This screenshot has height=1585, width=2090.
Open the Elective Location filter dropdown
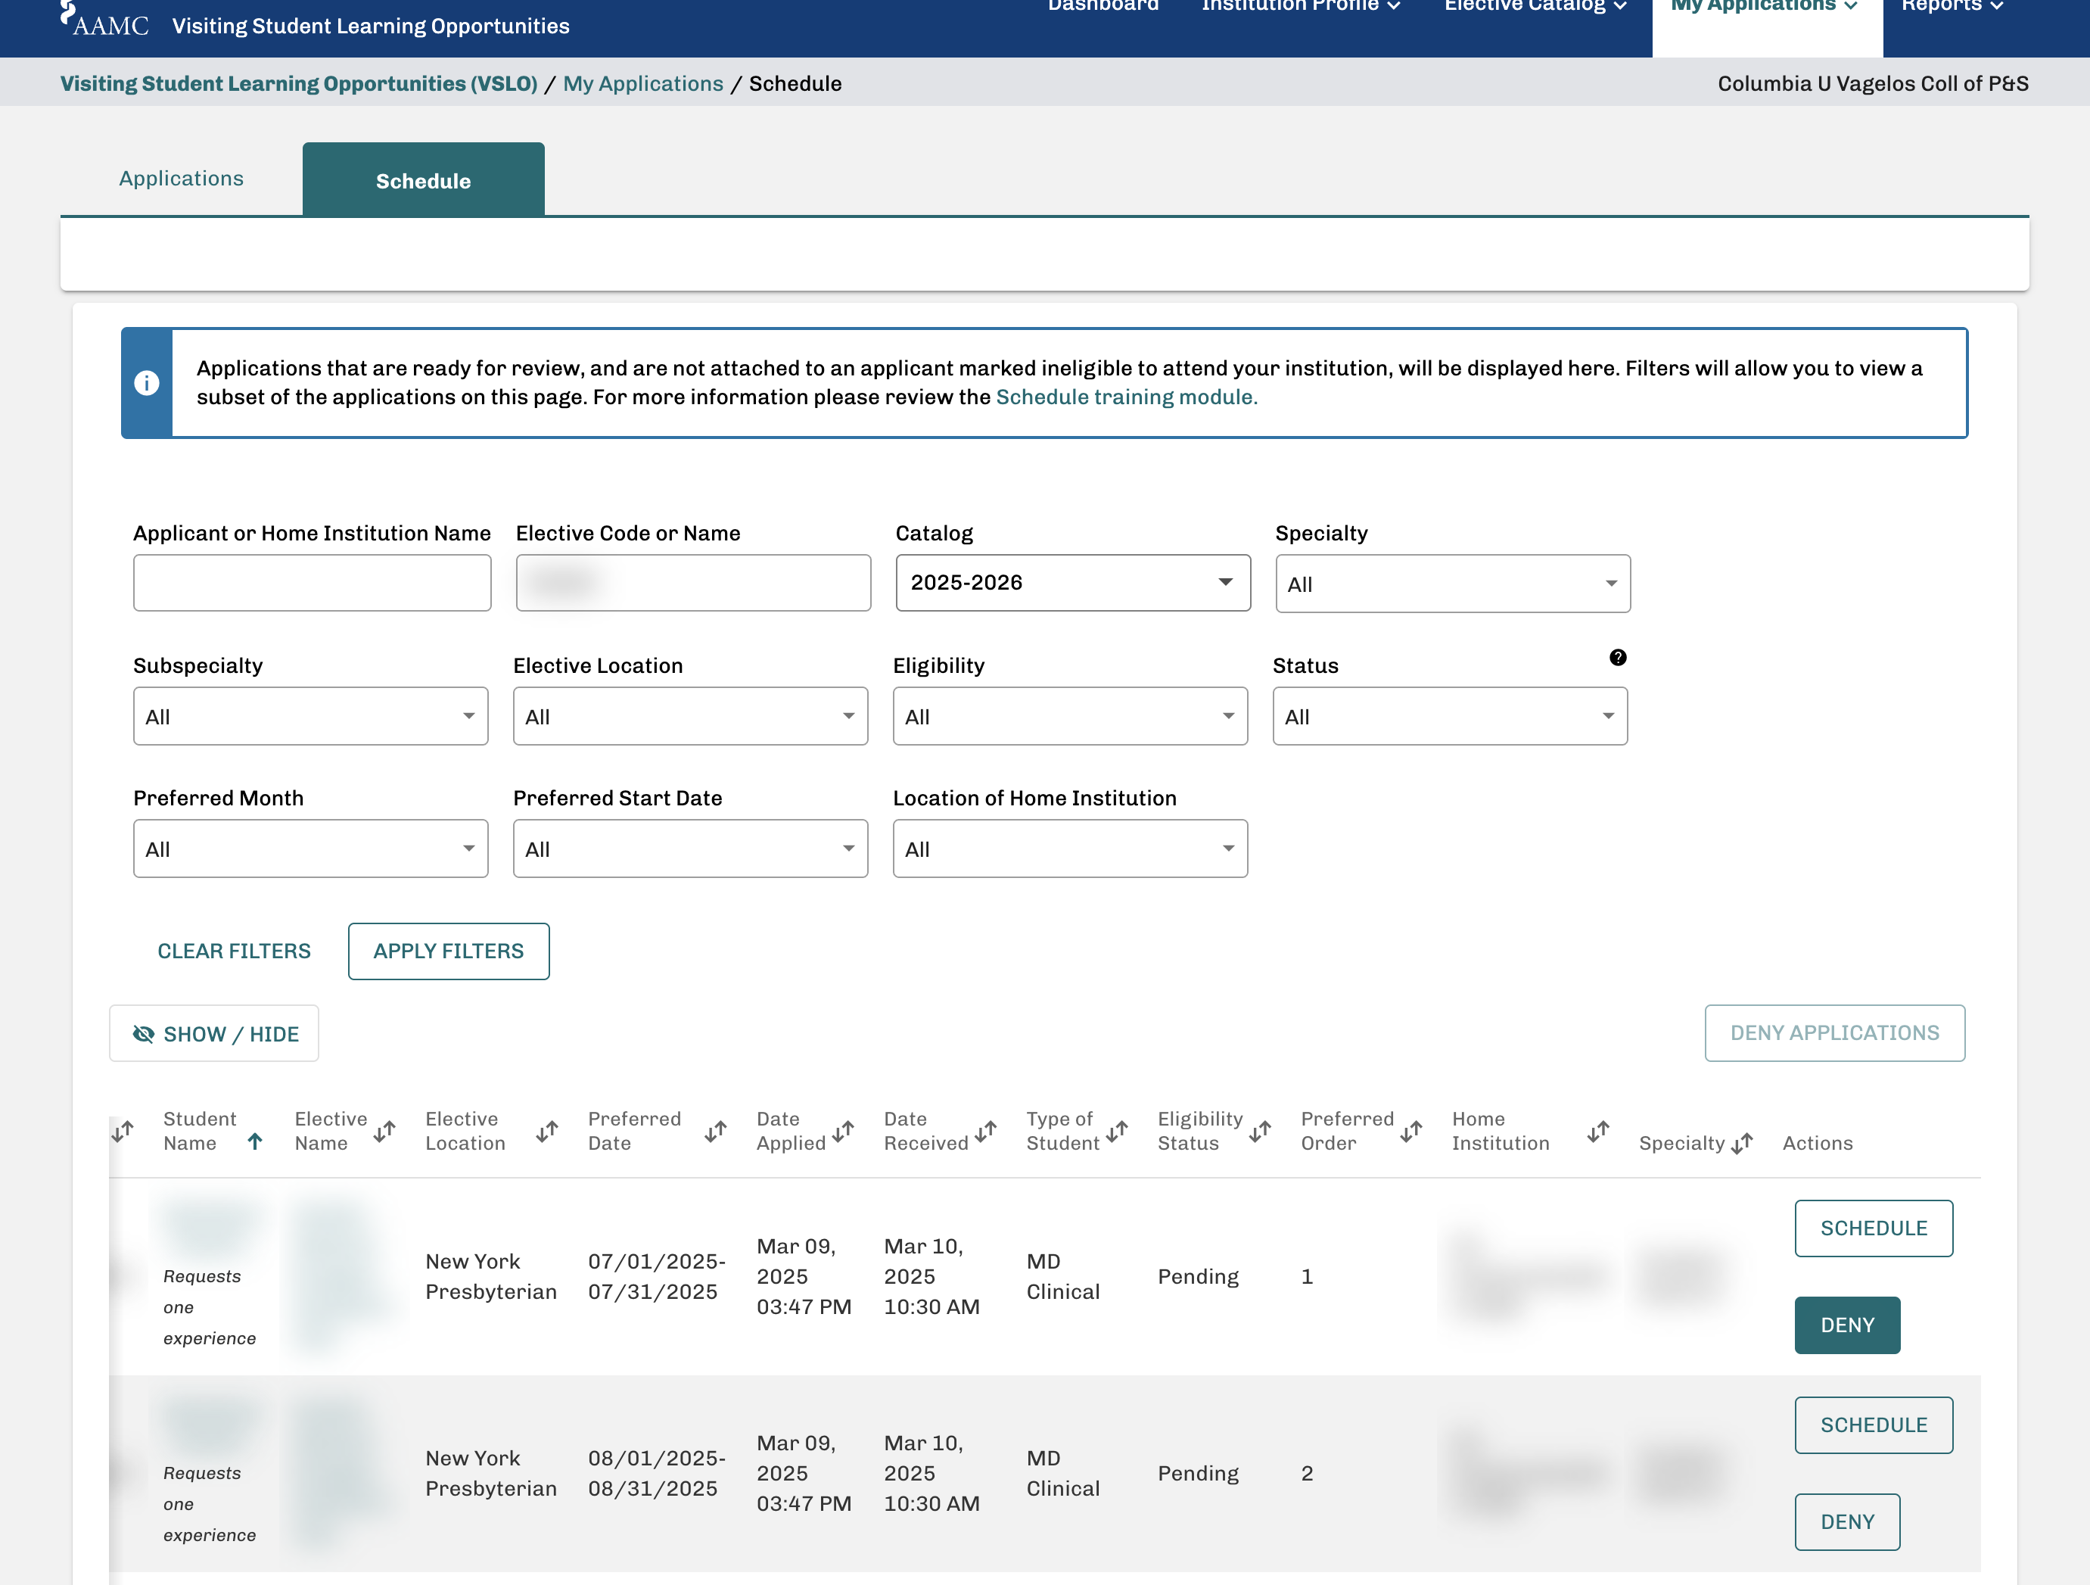691,716
